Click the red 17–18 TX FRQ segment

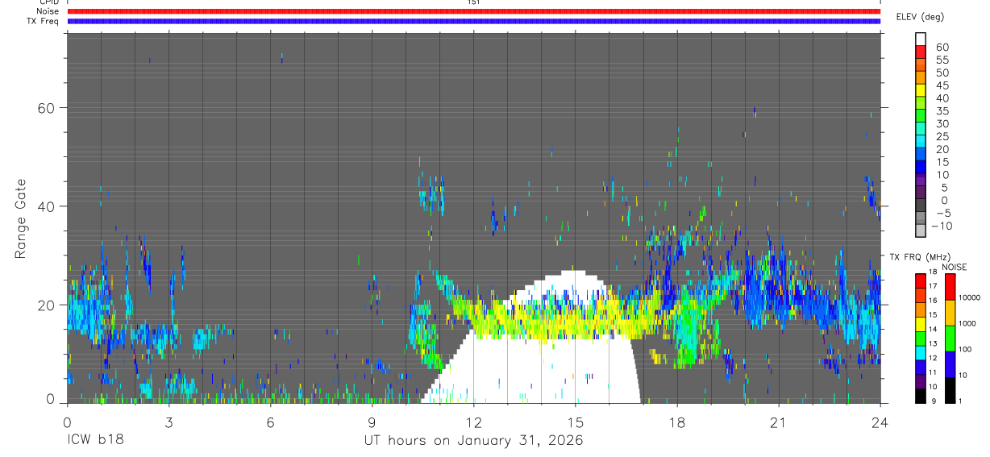[x=921, y=280]
